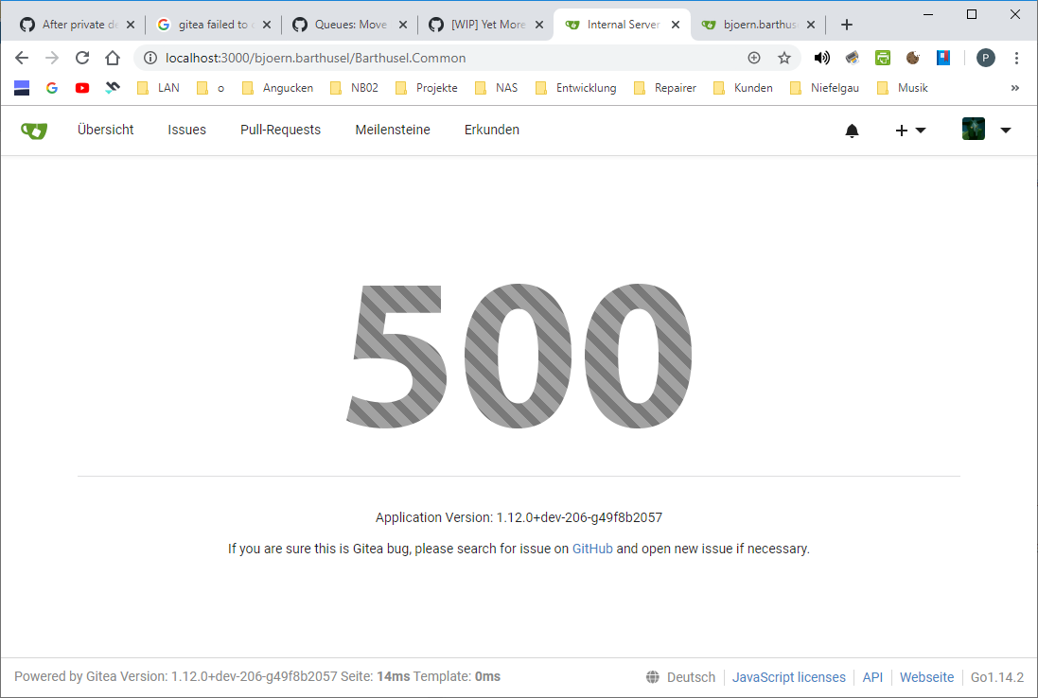Change language via the Deutsch selector
The height and width of the screenshot is (698, 1038).
[x=681, y=677]
